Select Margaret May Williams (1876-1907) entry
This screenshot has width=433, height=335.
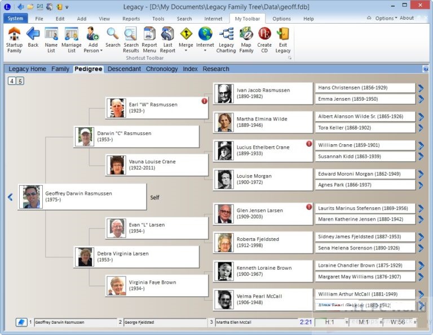click(x=365, y=276)
